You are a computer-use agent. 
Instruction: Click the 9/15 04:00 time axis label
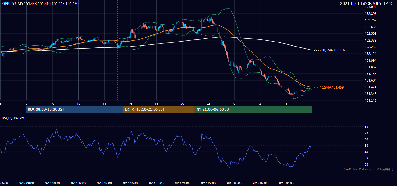pos(286,183)
